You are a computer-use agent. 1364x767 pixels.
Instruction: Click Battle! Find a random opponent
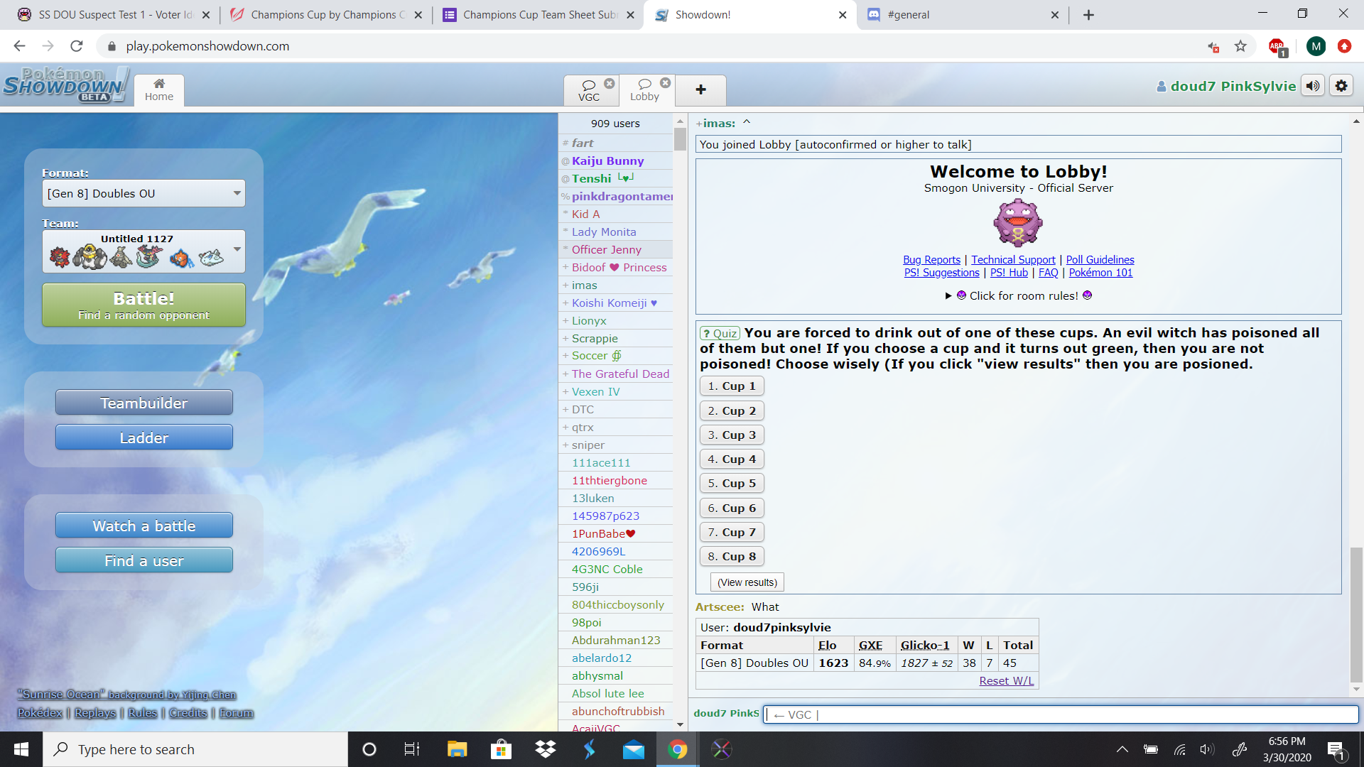tap(144, 305)
